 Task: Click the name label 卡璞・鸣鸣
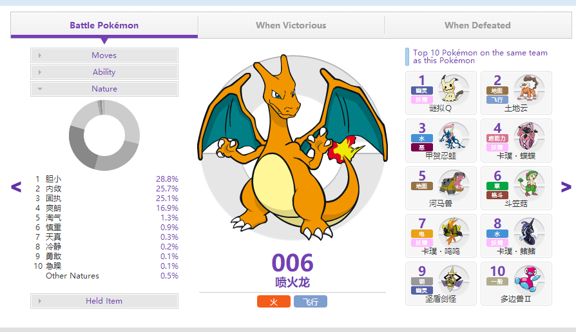441,251
